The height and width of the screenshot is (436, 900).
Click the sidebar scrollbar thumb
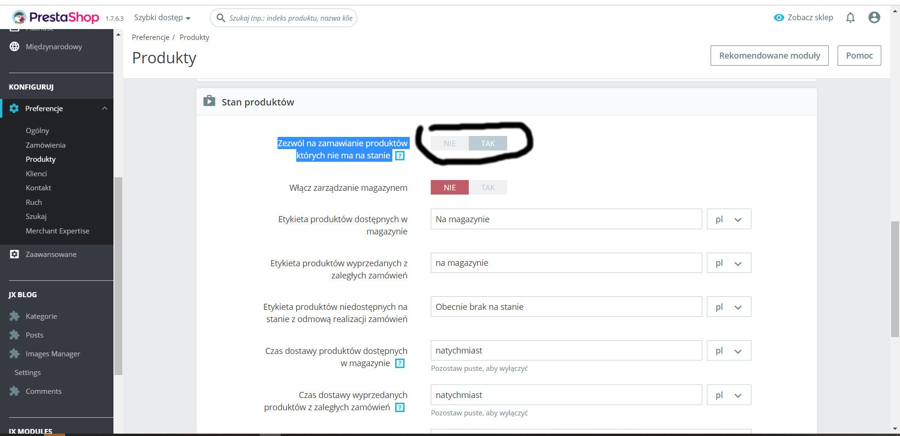(x=118, y=276)
